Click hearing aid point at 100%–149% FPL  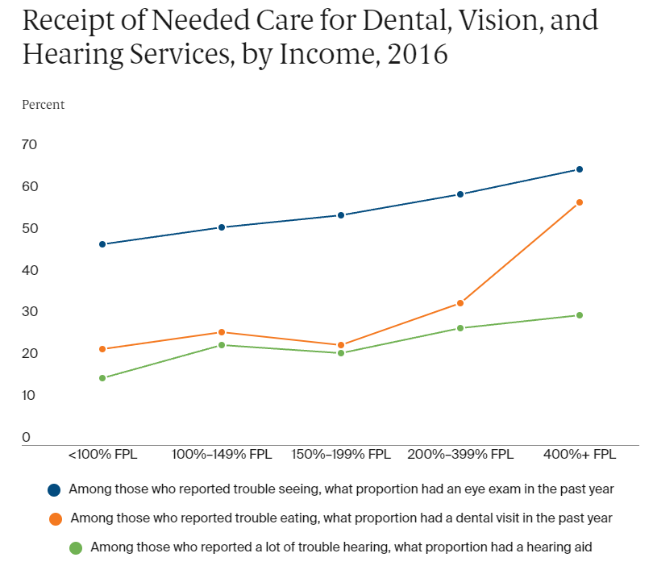tap(222, 345)
